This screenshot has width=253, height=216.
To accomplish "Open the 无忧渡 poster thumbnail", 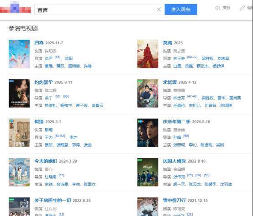I will (x=148, y=93).
